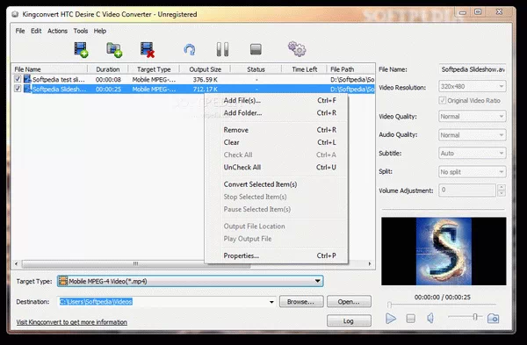The image size is (527, 345).
Task: Click the left scroll arrow of file list
Action: coord(16,264)
